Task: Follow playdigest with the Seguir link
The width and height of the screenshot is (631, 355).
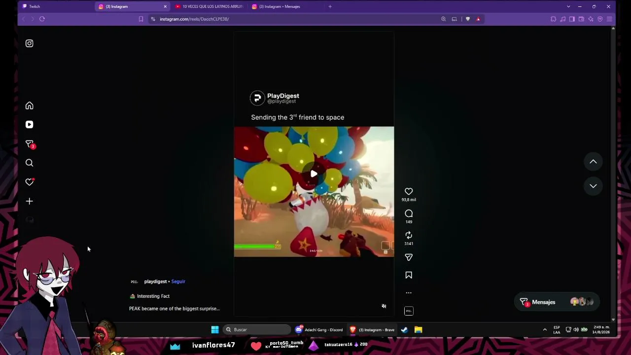Action: tap(178, 282)
